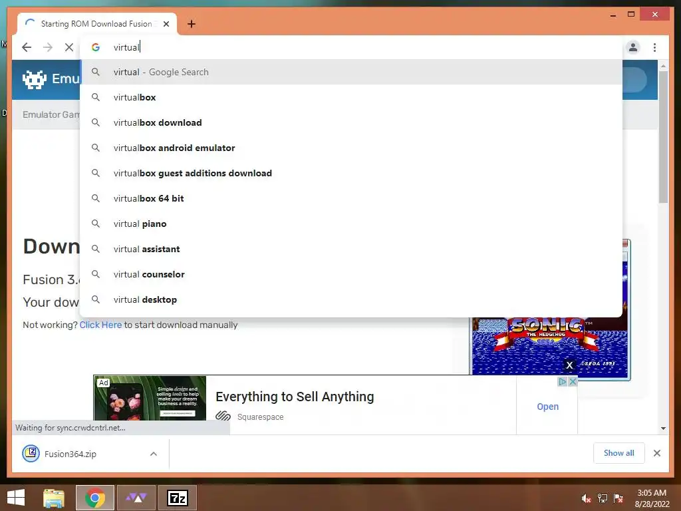Choose 'virtual counselor' suggestion
Viewport: 681px width, 511px height.
(351, 274)
